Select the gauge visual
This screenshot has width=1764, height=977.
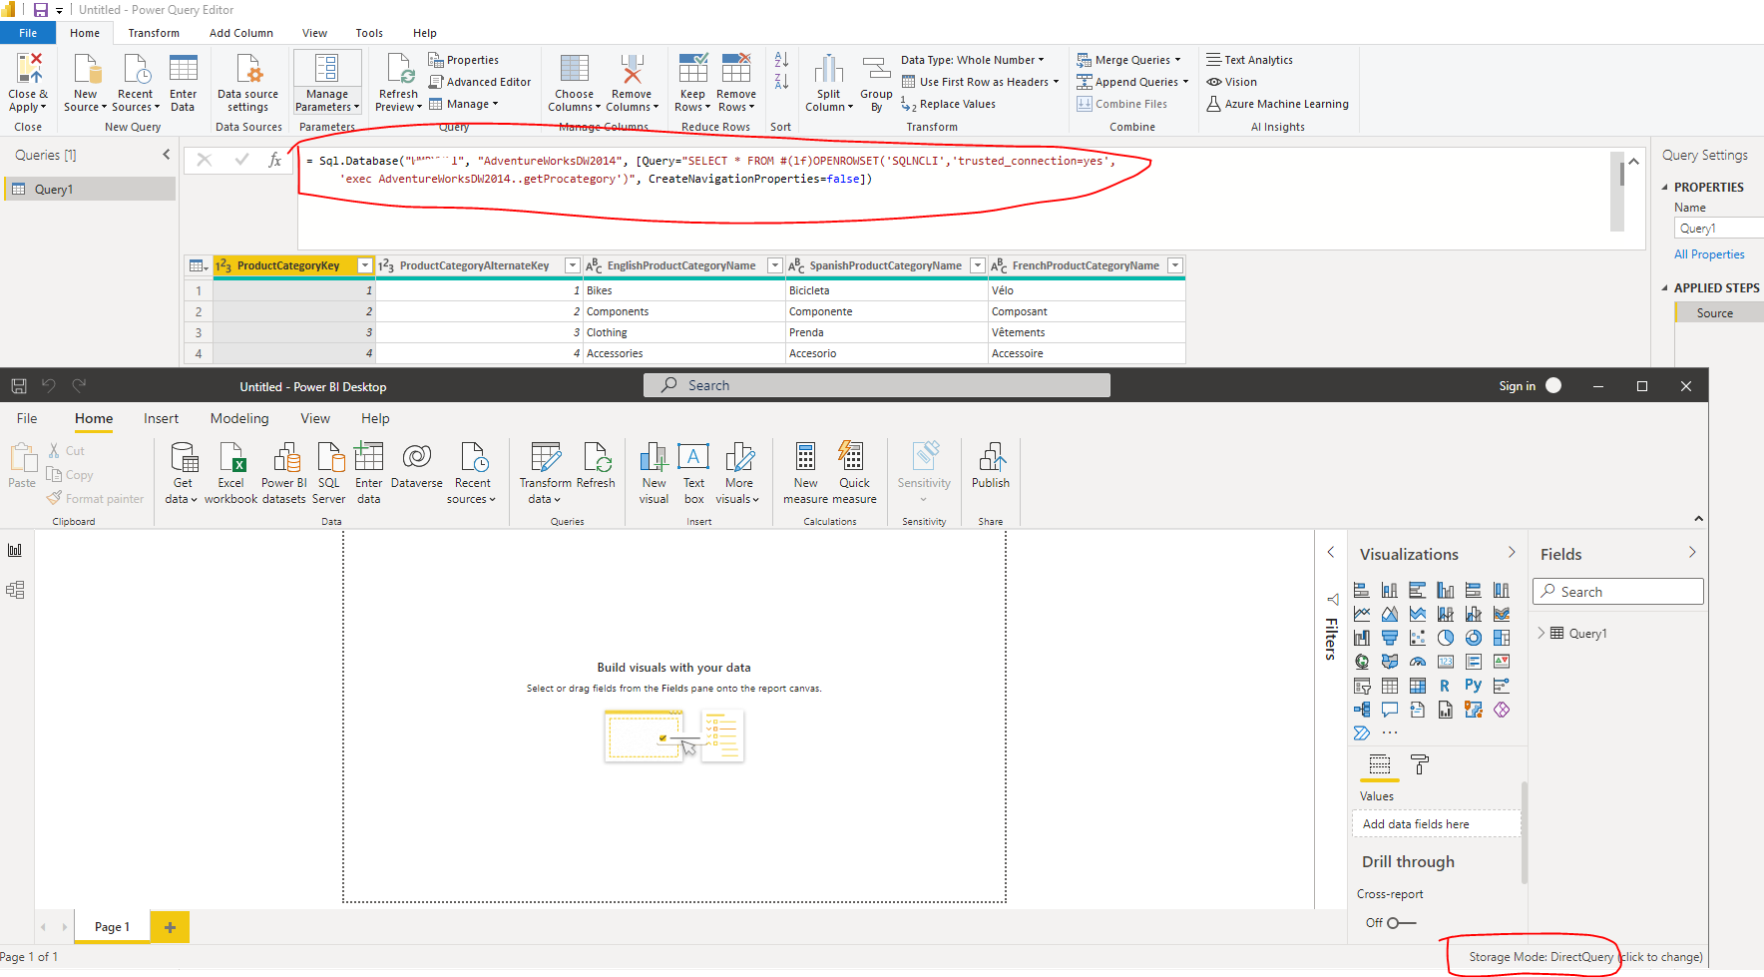pos(1418,662)
